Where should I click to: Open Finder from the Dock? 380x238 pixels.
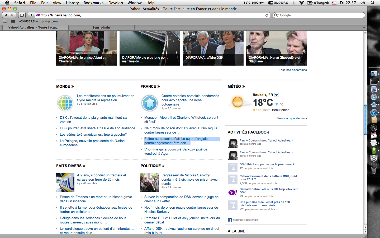click(374, 74)
